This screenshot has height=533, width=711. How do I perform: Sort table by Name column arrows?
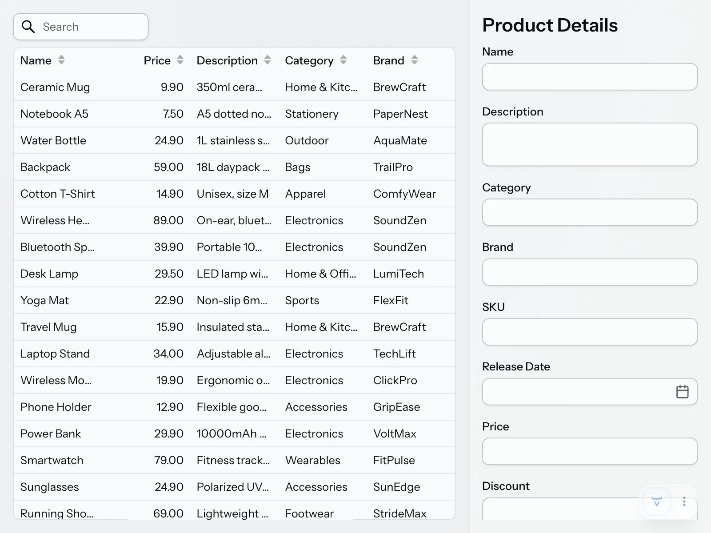coord(61,60)
